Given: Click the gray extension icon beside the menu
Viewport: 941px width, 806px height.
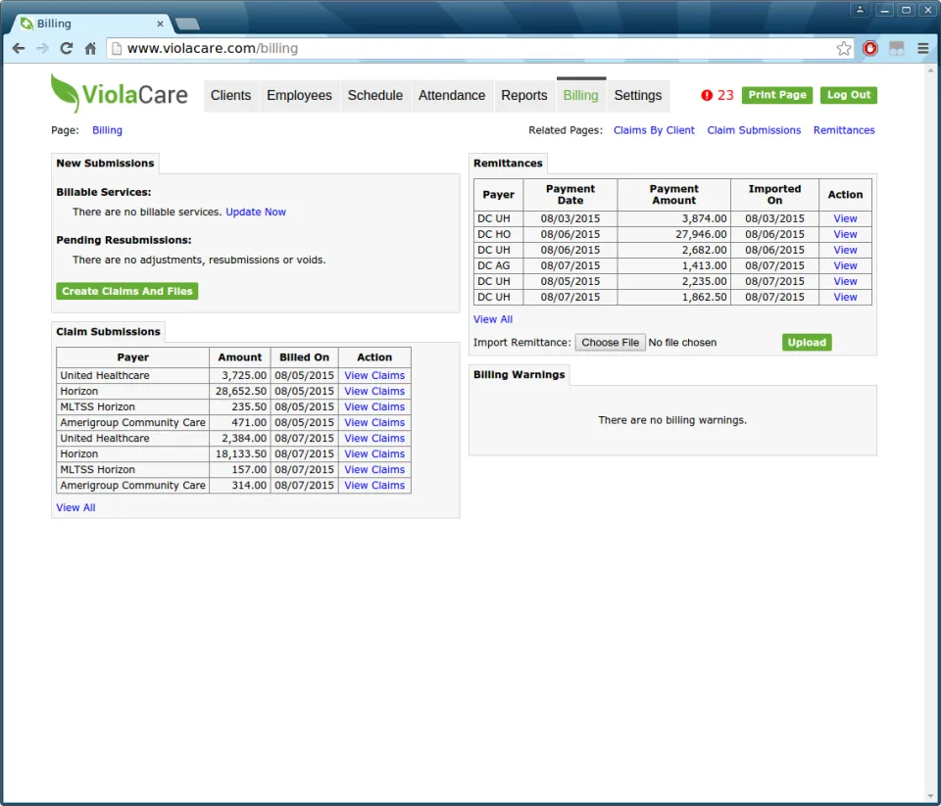Looking at the screenshot, I should (x=897, y=49).
